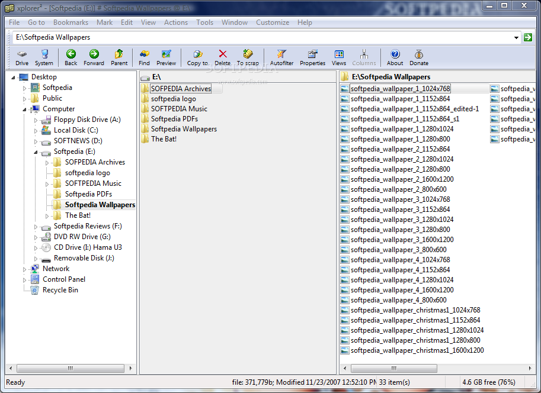
Task: Open the Window menu
Action: point(235,22)
